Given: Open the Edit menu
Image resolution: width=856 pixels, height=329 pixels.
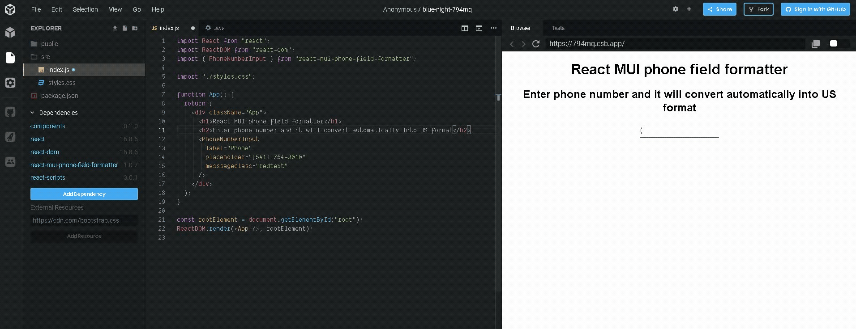Looking at the screenshot, I should [57, 9].
